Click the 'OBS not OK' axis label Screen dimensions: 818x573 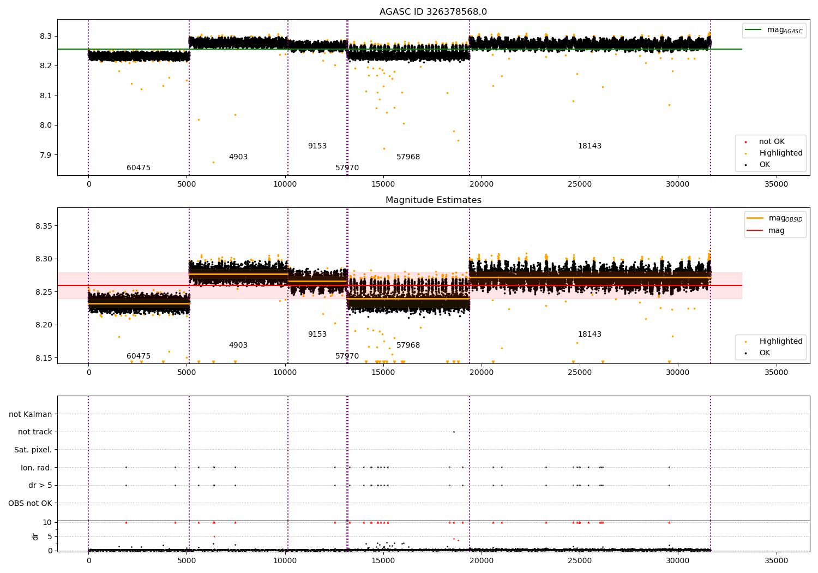coord(31,504)
